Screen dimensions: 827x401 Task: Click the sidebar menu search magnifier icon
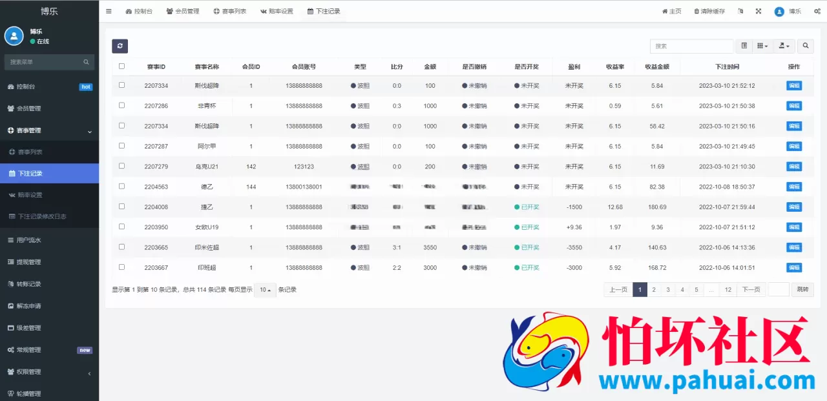(86, 62)
